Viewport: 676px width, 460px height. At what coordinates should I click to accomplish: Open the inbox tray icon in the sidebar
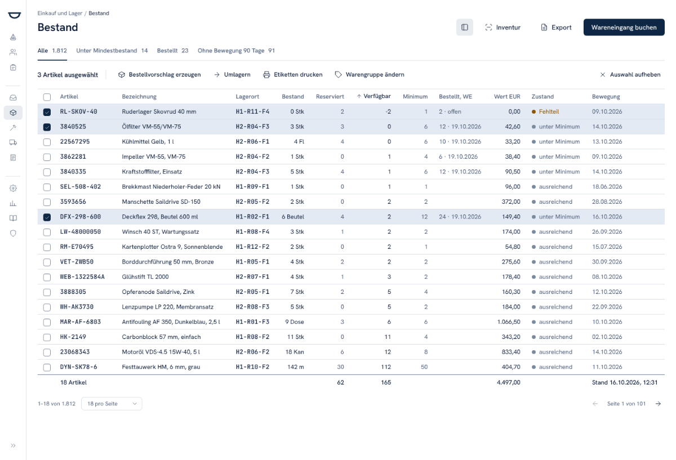(13, 97)
